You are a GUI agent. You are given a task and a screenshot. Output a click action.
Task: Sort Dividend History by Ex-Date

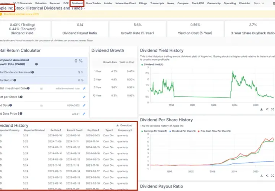click(56, 130)
